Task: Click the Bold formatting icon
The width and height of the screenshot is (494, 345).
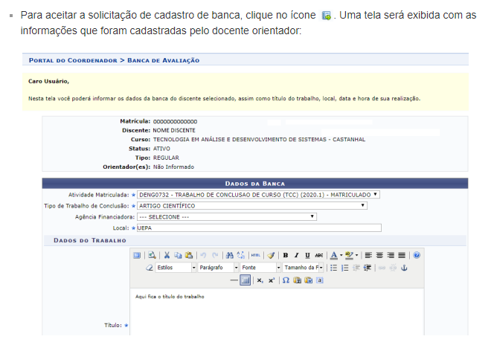Action: coord(286,255)
